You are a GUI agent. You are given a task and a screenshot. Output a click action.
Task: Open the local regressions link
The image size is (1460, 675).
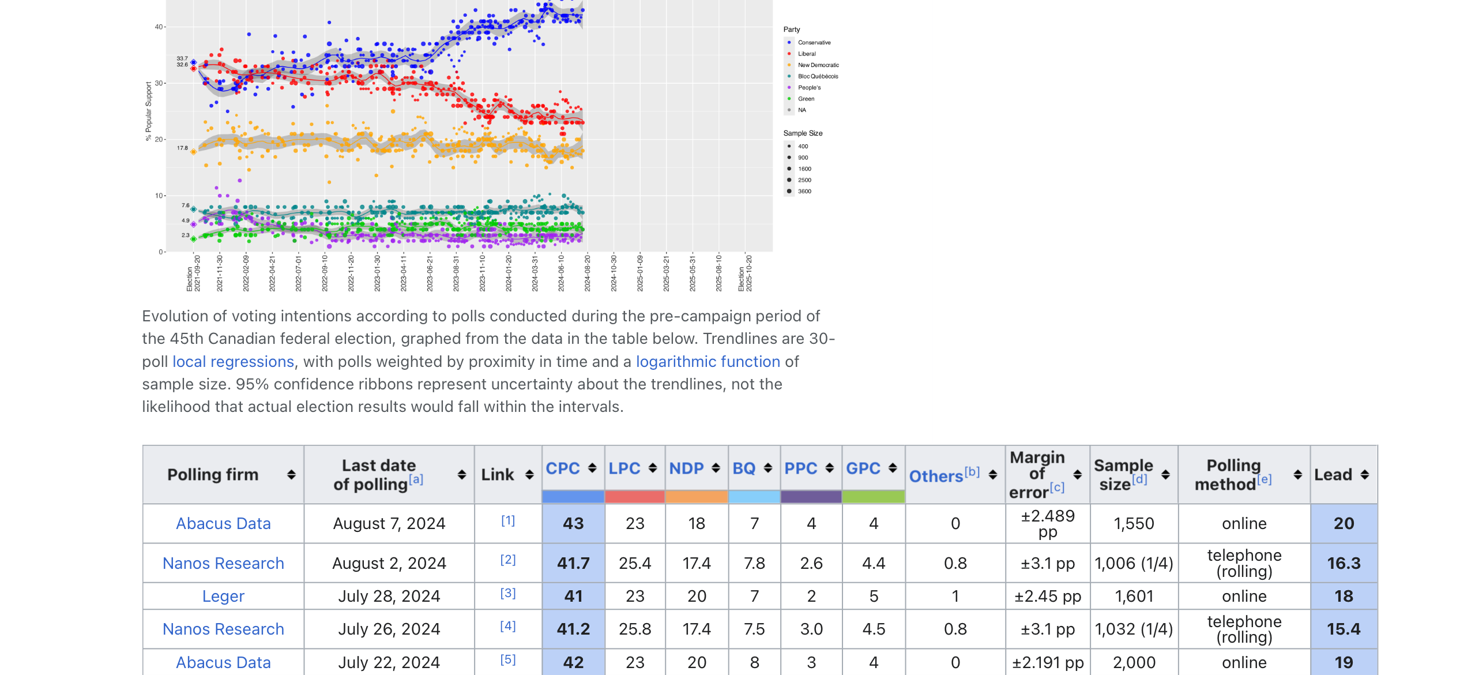(x=233, y=362)
